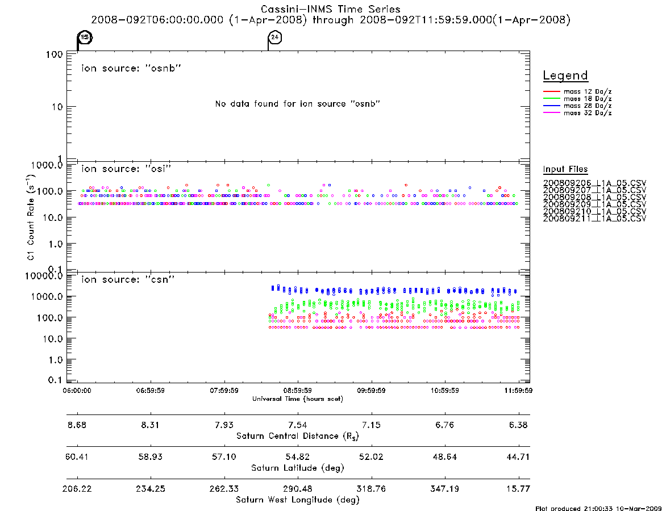Click the 100 tick on osnb panel
Image resolution: width=662 pixels, height=511 pixels.
55,55
